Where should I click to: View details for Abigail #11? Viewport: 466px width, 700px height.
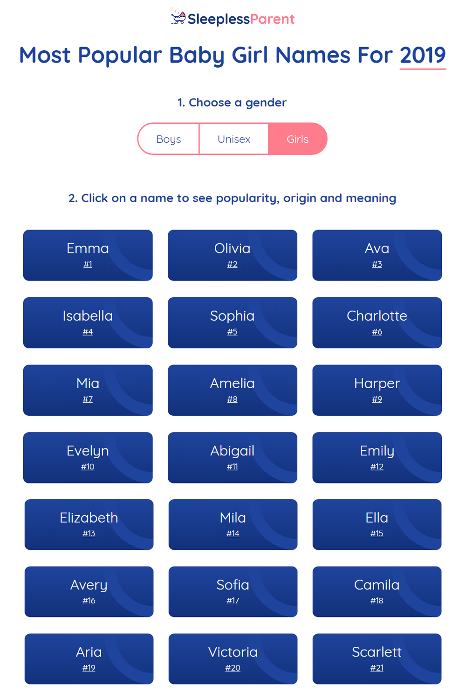click(x=233, y=458)
